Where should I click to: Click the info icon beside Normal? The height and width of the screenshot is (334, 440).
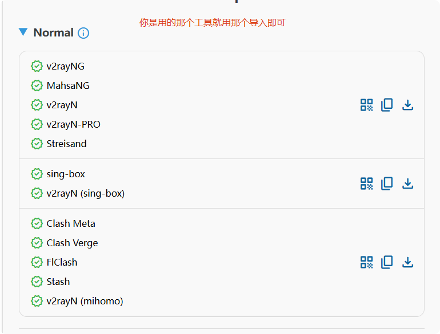(x=83, y=33)
